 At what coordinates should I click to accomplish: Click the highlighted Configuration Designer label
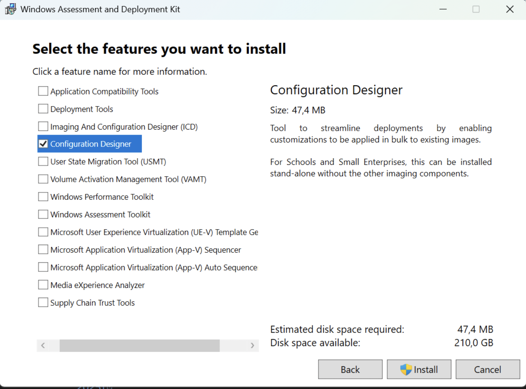[91, 144]
